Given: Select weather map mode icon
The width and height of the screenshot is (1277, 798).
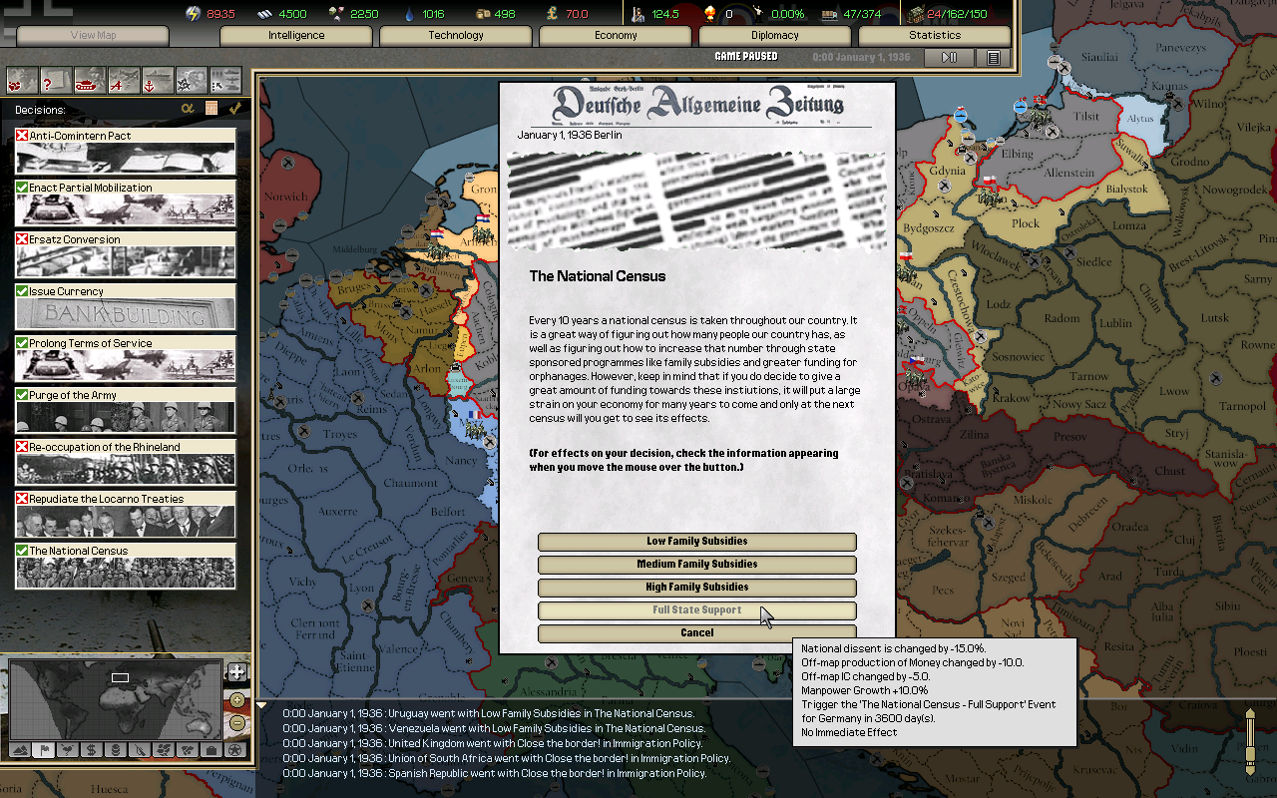Looking at the screenshot, I should tap(67, 749).
